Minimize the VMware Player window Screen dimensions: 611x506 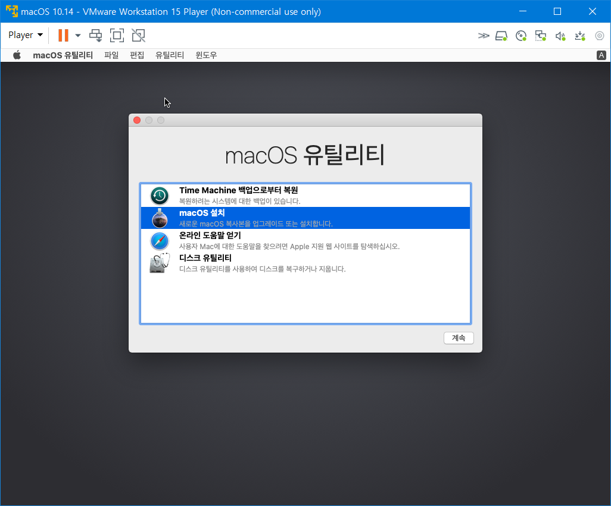point(523,11)
